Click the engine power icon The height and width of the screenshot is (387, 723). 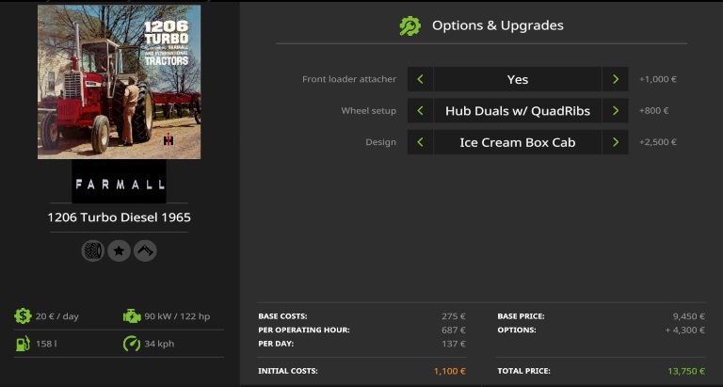pos(132,316)
